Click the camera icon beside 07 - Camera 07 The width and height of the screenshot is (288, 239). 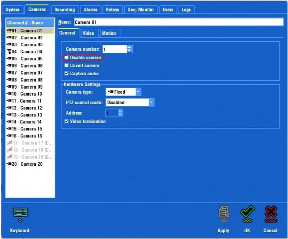coord(9,73)
